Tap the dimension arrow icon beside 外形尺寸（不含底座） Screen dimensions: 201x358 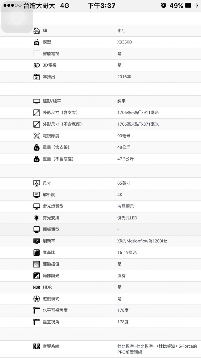click(37, 124)
